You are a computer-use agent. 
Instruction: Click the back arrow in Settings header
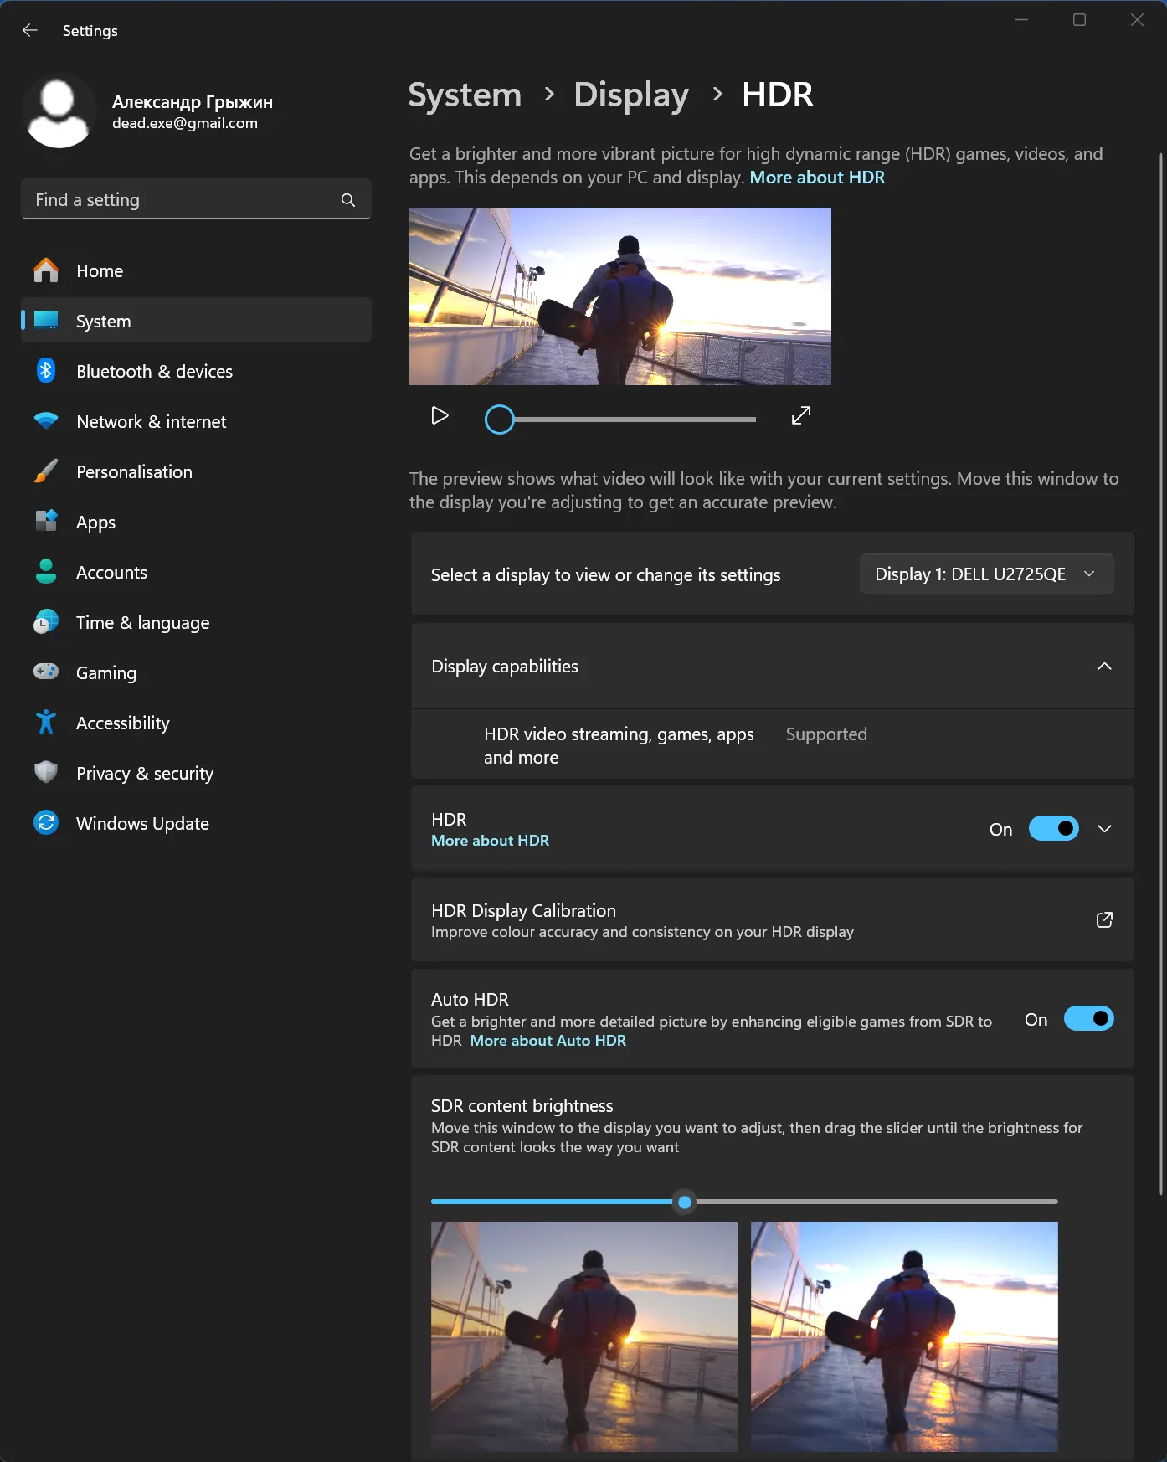click(30, 31)
